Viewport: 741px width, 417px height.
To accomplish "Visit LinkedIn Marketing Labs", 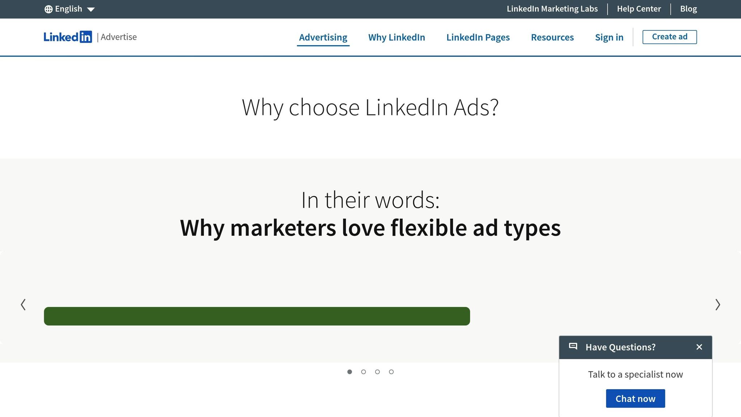I will point(552,8).
